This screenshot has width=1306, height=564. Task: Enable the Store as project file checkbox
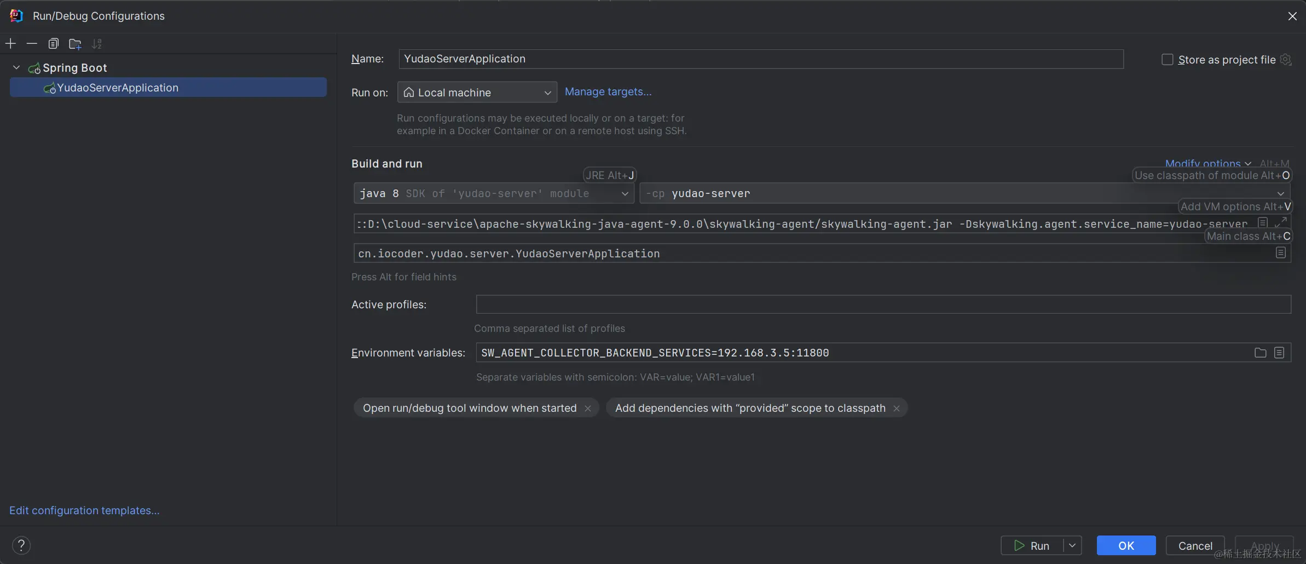pyautogui.click(x=1167, y=60)
